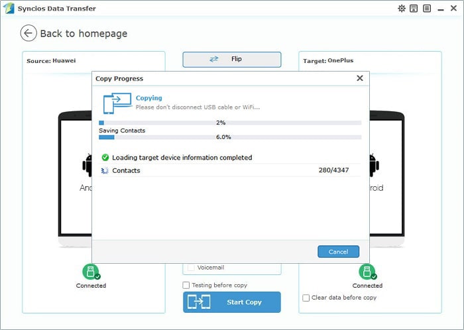Click target OnePlus connected USB icon
The image size is (464, 330).
pyautogui.click(x=367, y=272)
